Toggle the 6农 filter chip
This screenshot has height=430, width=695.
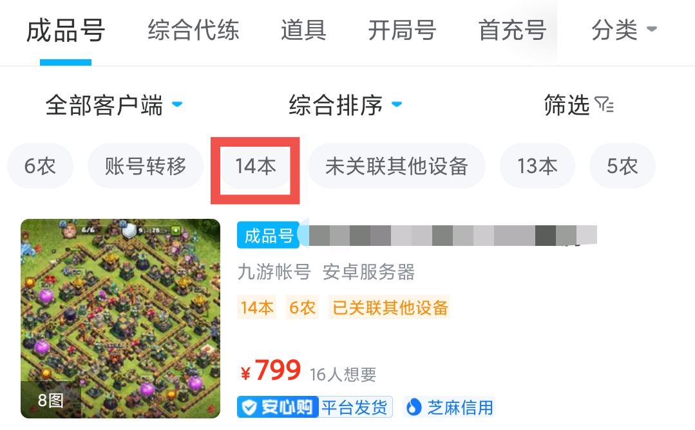(x=41, y=166)
